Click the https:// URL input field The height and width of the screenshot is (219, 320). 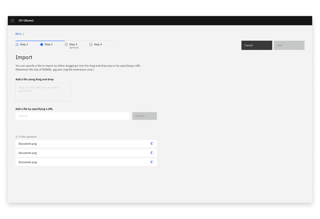click(72, 116)
